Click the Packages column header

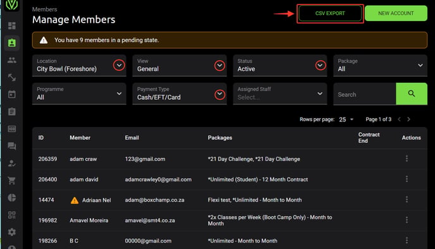pyautogui.click(x=220, y=138)
